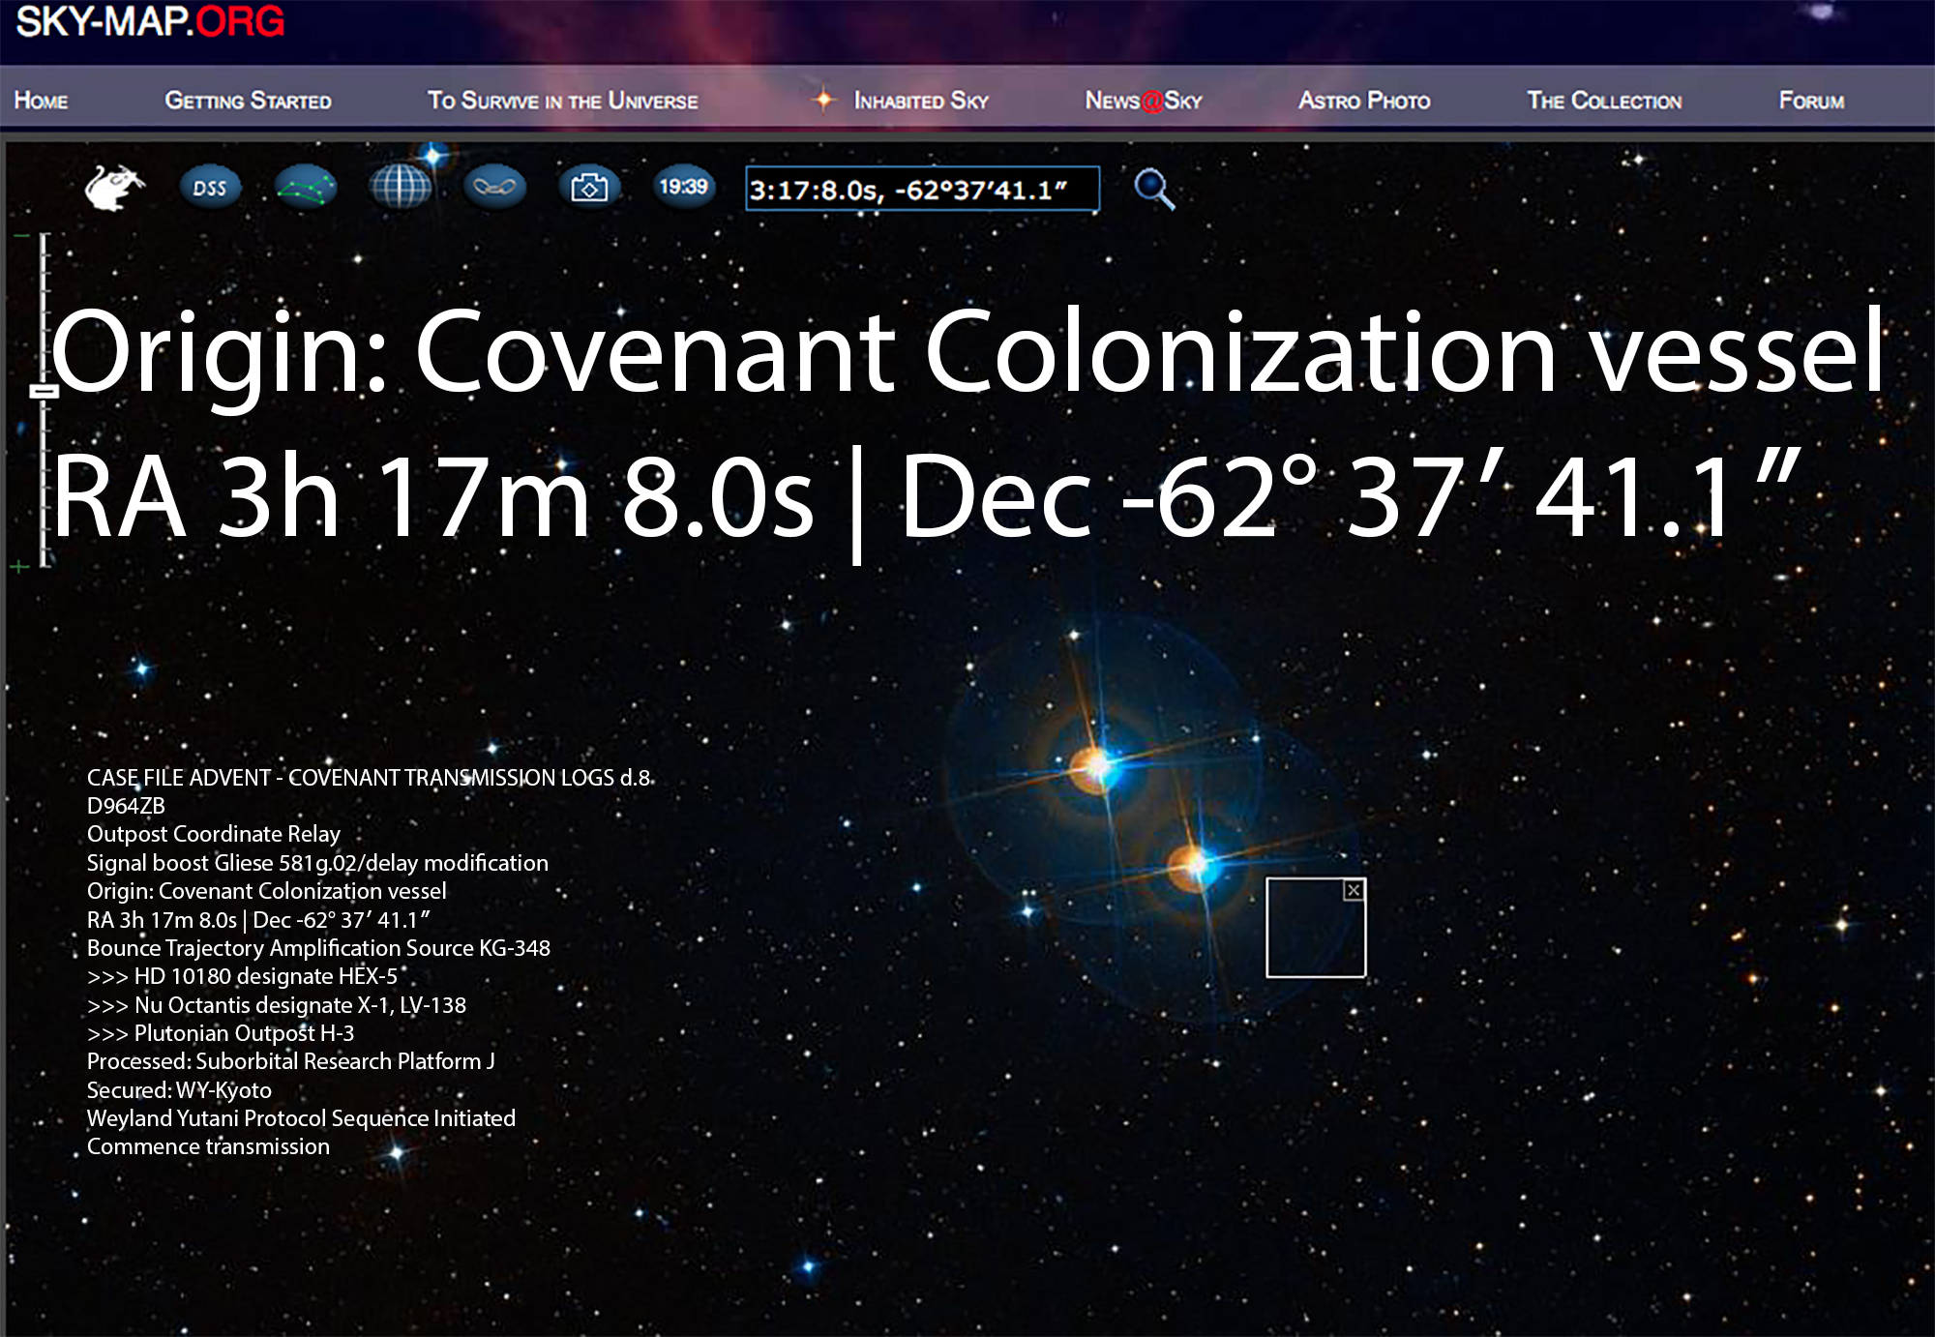
Task: Open the Inhabited Sky menu item
Action: click(921, 101)
